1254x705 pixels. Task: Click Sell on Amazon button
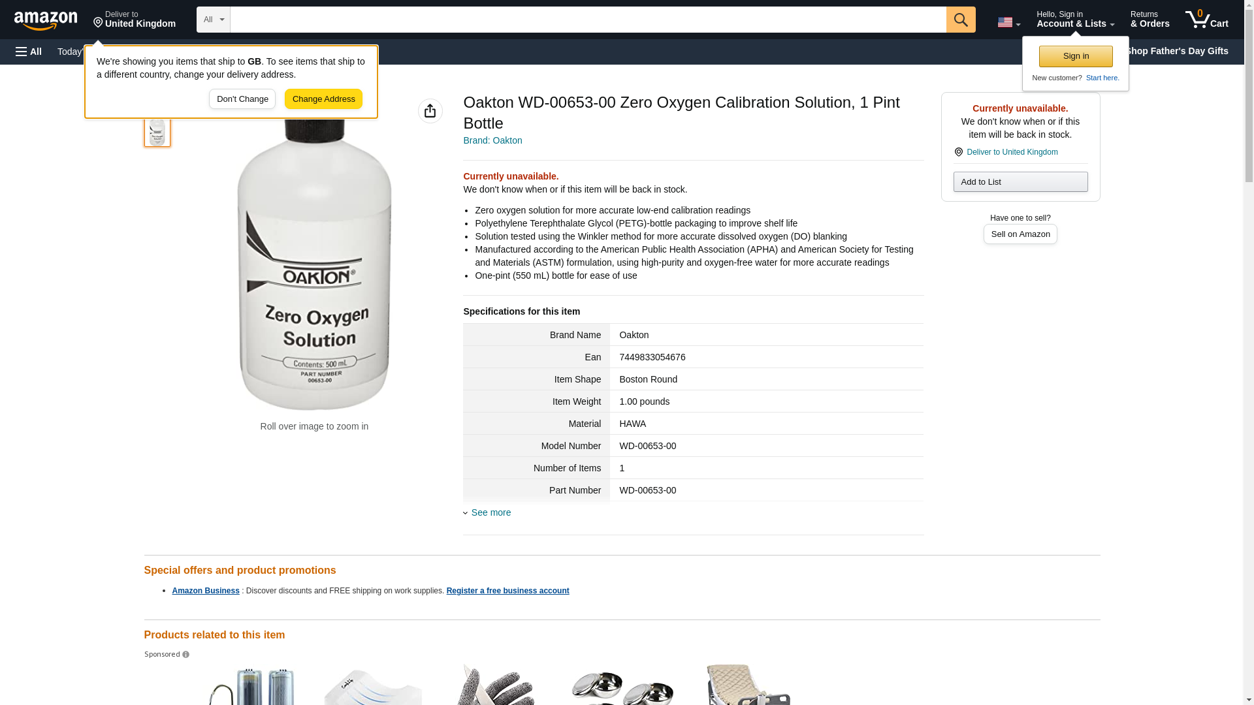pyautogui.click(x=1020, y=234)
